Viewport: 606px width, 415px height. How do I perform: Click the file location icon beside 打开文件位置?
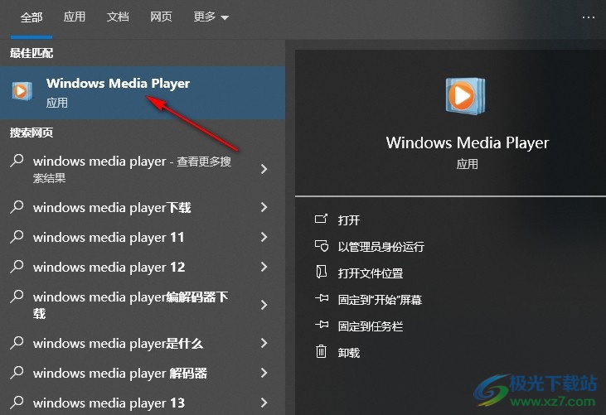click(x=321, y=273)
